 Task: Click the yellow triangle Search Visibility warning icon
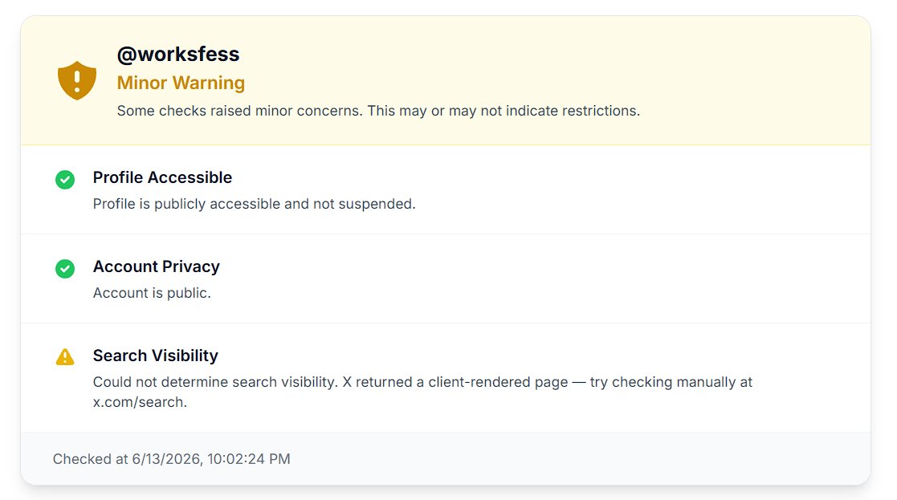coord(64,357)
